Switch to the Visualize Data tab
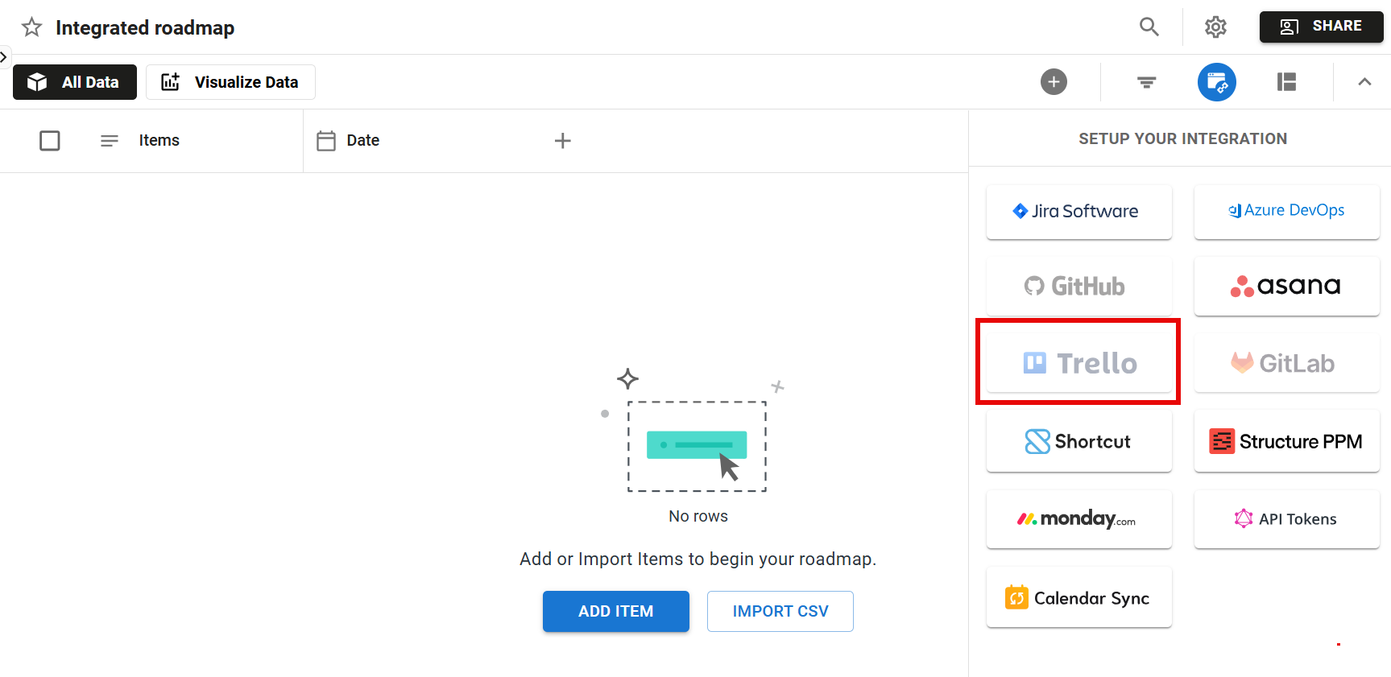 [x=230, y=82]
